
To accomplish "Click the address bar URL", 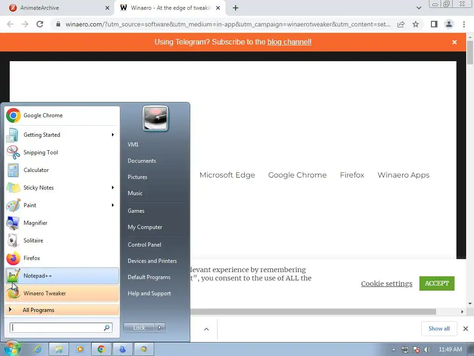I will tap(228, 24).
